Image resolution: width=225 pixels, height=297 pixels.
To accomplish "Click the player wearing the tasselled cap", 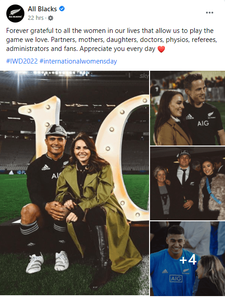I will point(47,197).
